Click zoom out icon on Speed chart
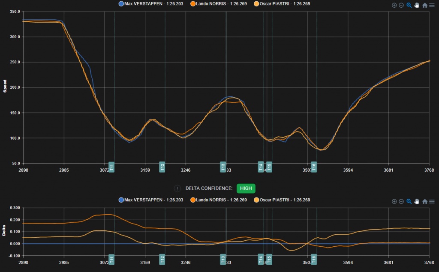 (401, 5)
